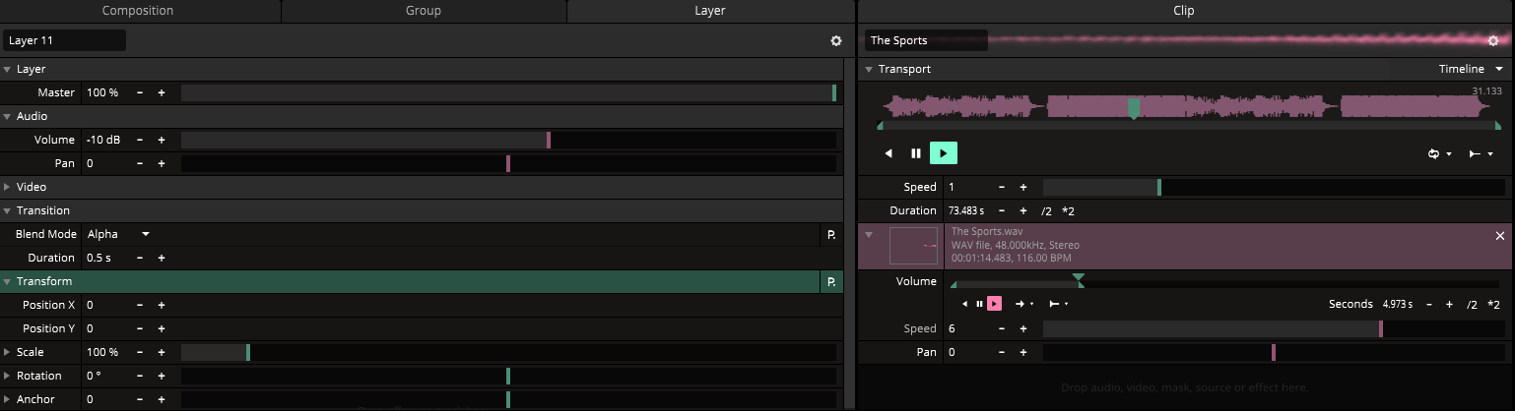
Task: Double Duration with the *2 button
Action: pyautogui.click(x=1069, y=210)
